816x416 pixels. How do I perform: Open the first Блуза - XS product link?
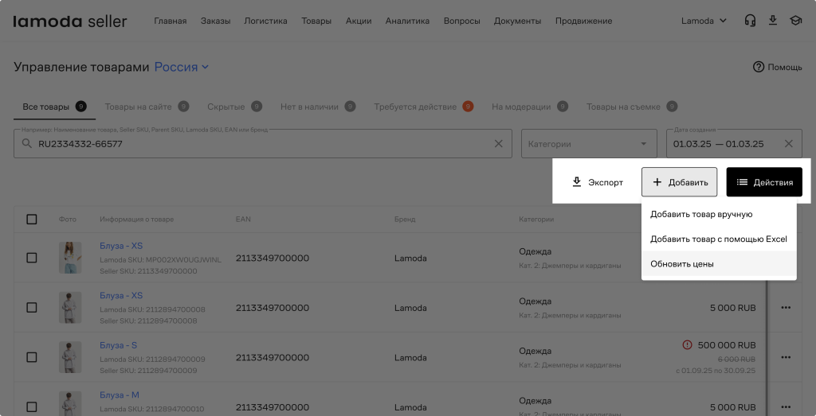[x=121, y=246]
